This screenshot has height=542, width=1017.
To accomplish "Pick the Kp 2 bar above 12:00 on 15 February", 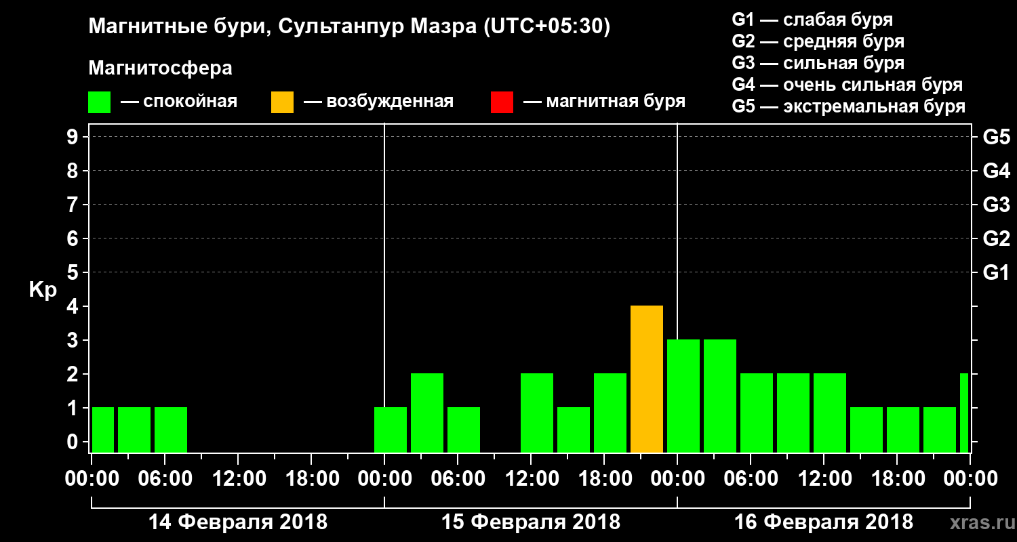I will click(x=537, y=413).
